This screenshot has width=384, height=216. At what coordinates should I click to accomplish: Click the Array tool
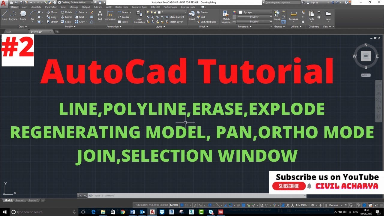80,22
